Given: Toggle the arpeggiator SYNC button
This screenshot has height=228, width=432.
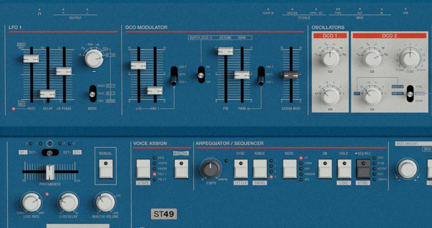Looking at the screenshot, I should click(241, 169).
